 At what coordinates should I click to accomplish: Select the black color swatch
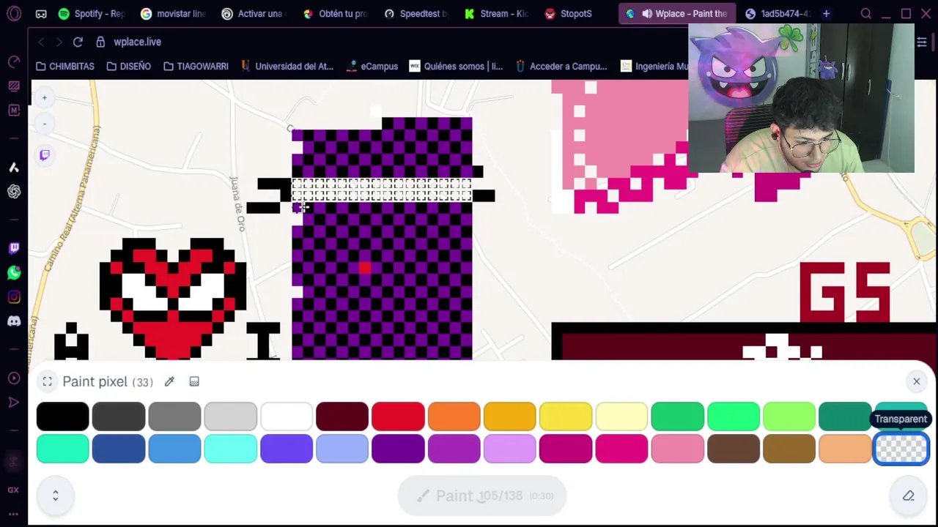[x=62, y=416]
